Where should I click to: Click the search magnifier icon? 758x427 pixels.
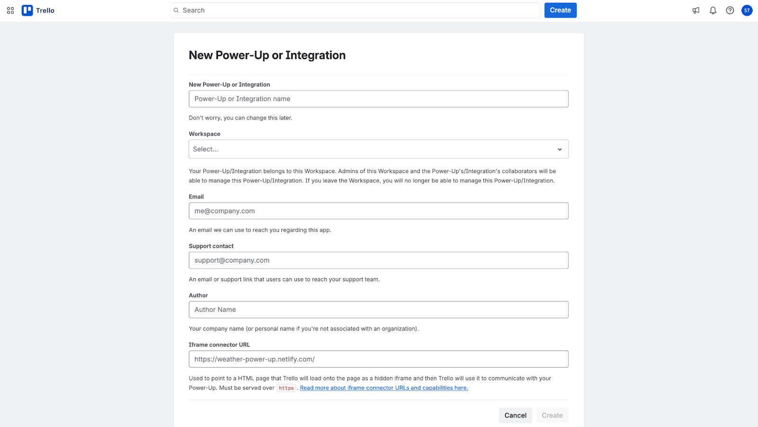(x=176, y=10)
